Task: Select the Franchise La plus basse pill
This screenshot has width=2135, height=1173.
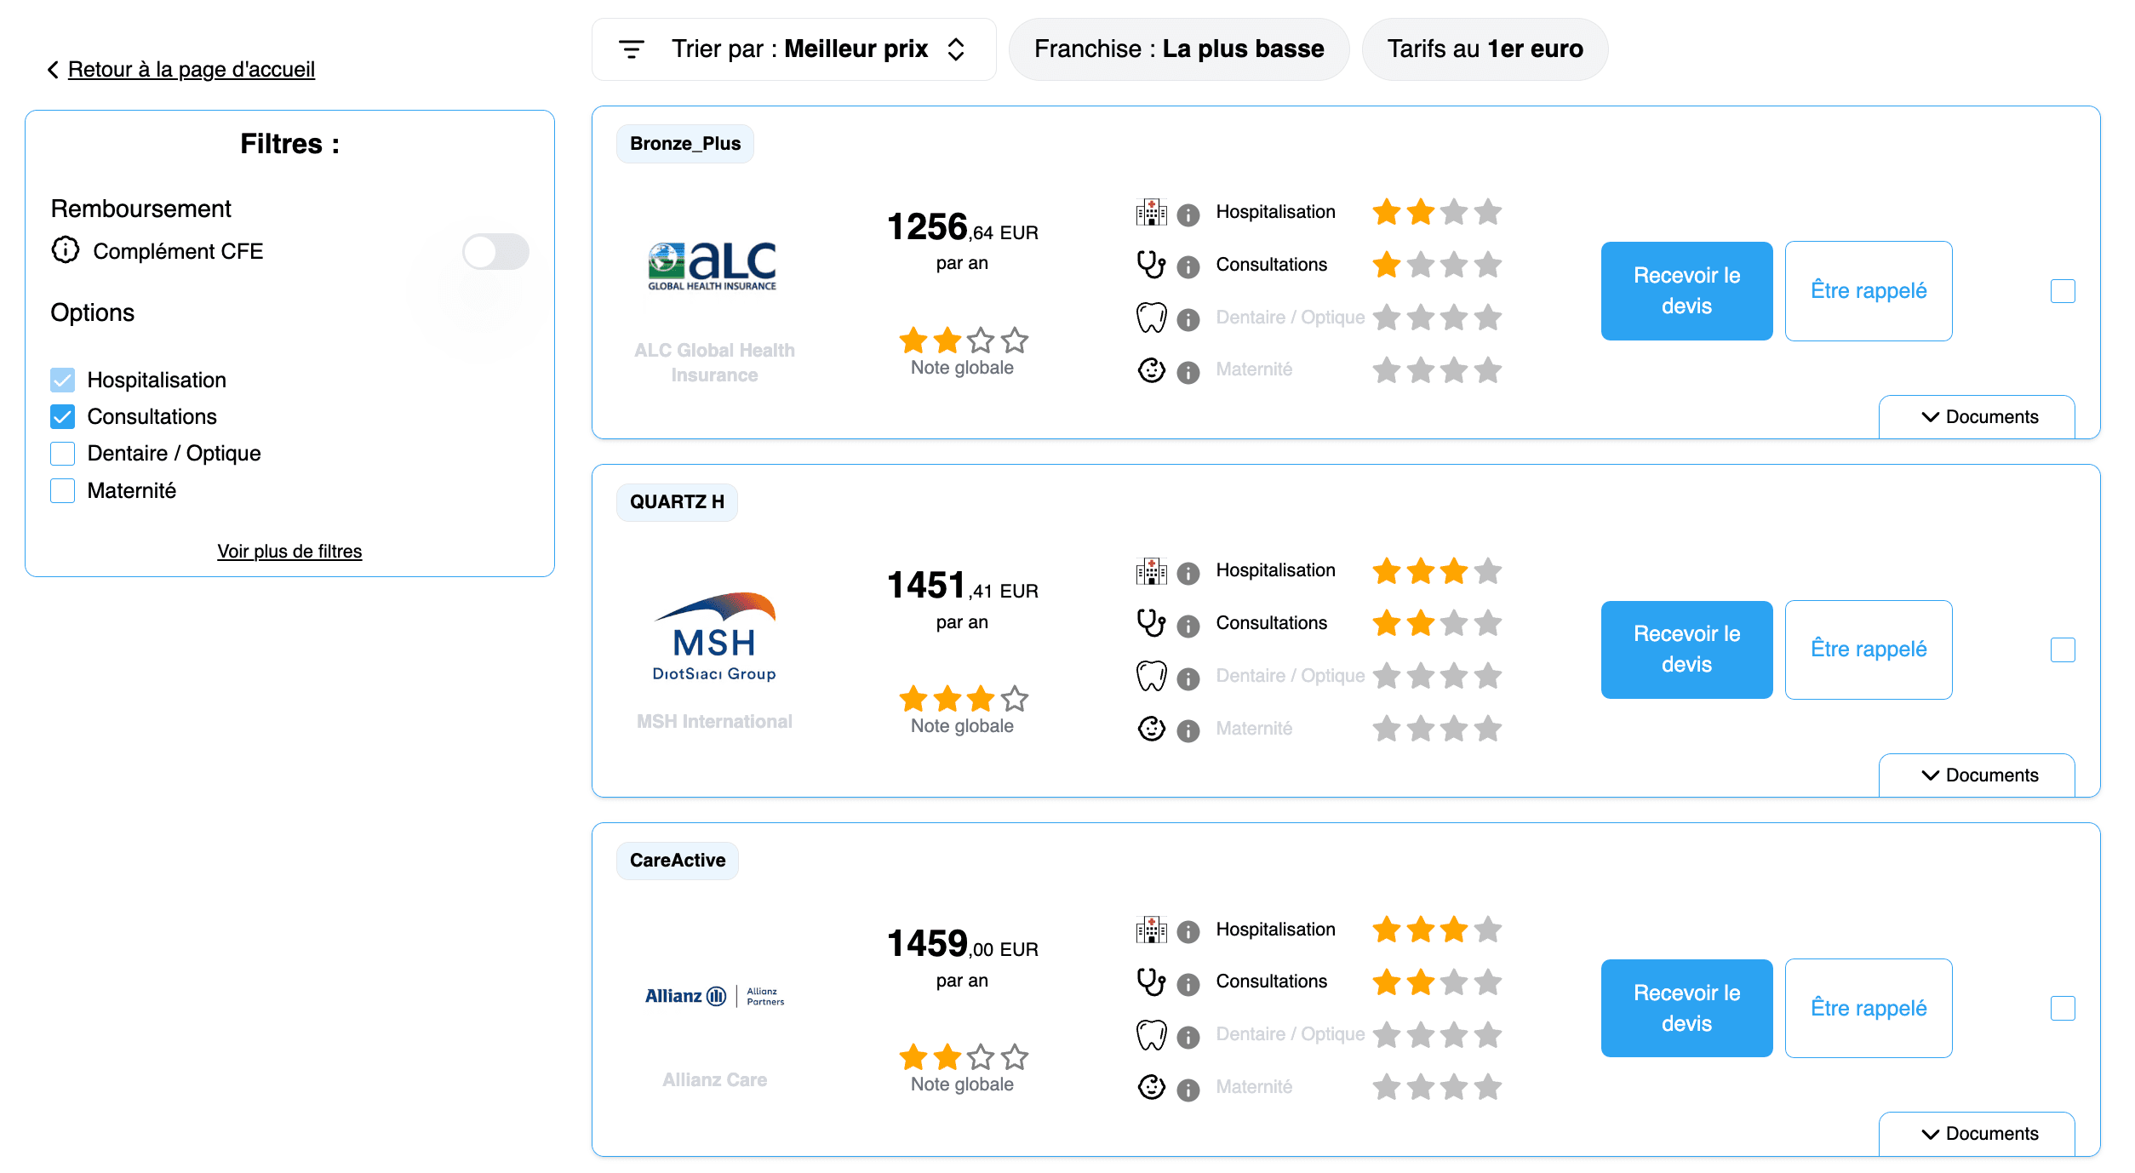Action: (1178, 49)
